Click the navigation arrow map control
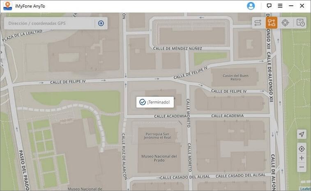 tap(302, 134)
